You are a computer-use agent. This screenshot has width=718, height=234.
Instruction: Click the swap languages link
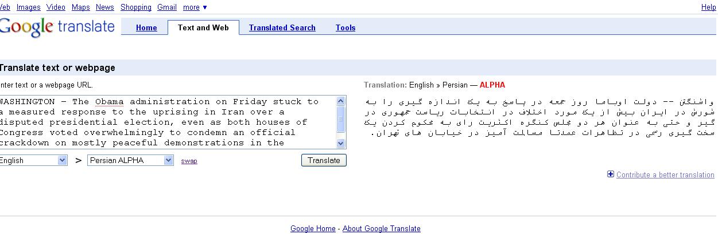coord(189,161)
